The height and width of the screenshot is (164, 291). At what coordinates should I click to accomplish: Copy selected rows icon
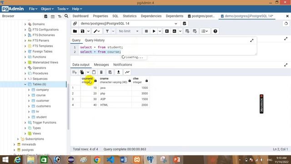(x=82, y=72)
